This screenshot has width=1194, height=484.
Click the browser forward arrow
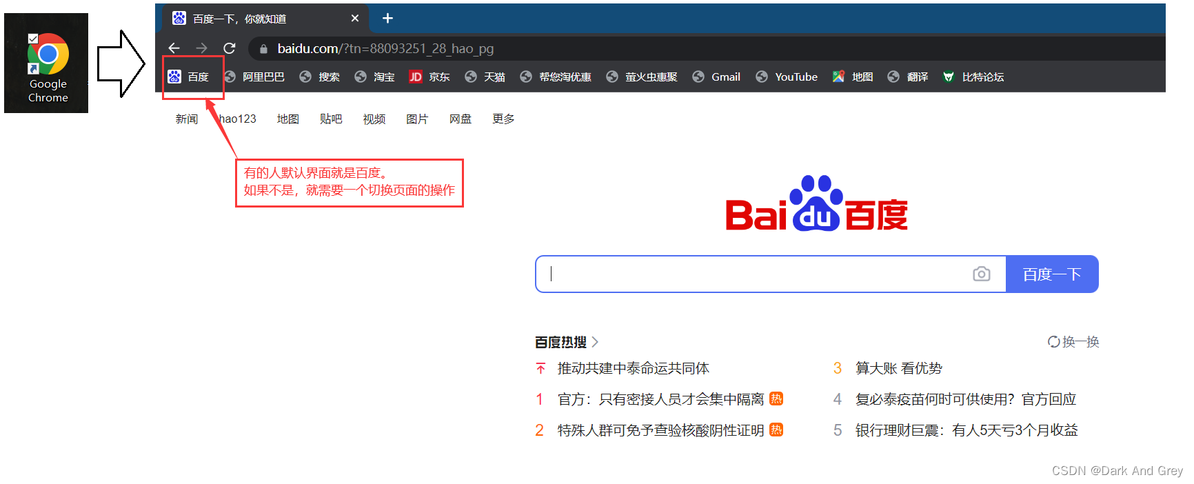pyautogui.click(x=201, y=48)
